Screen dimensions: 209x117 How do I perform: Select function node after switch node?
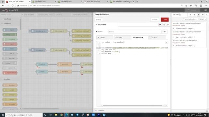pyautogui.click(x=65, y=64)
